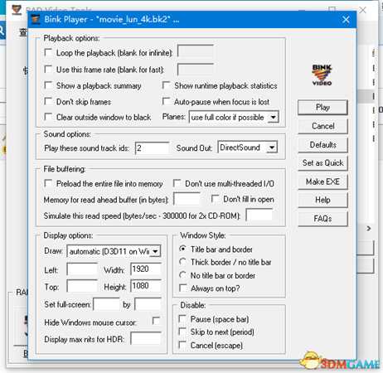Screen dimensions: 383x373
Task: Check Hide Windows mouse cursor box
Action: click(156, 321)
